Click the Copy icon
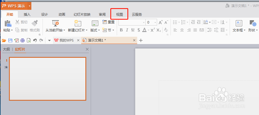This screenshot has height=115, width=259. pyautogui.click(x=18, y=30)
